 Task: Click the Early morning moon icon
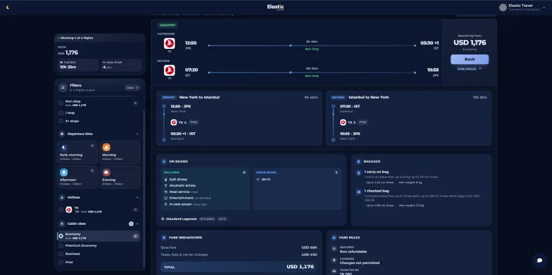63,147
